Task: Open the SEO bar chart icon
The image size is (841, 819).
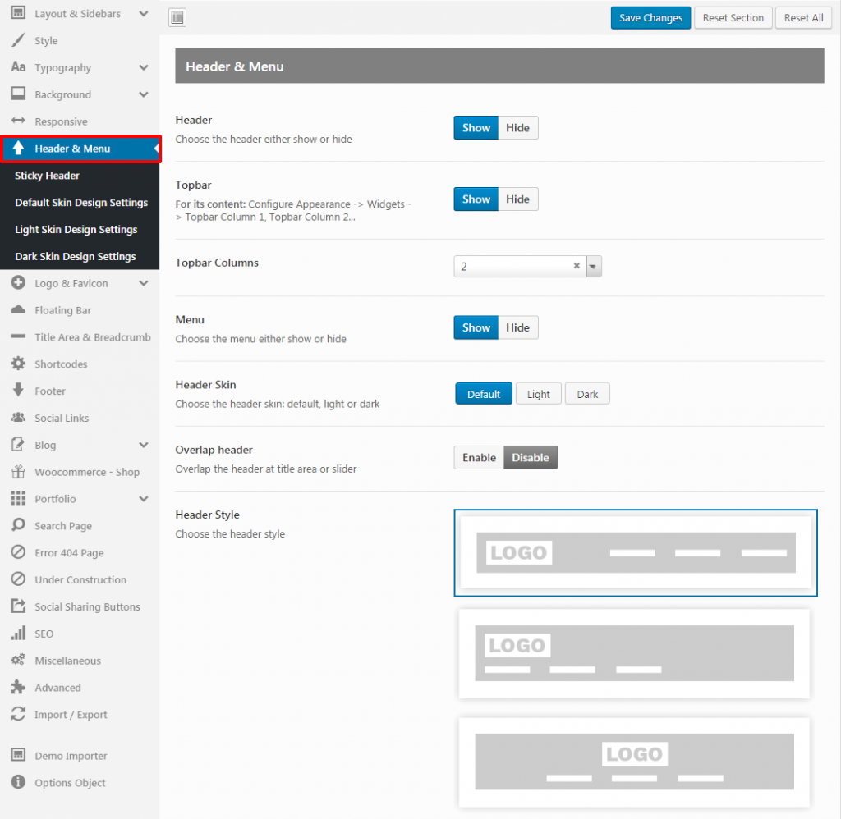Action: click(18, 634)
